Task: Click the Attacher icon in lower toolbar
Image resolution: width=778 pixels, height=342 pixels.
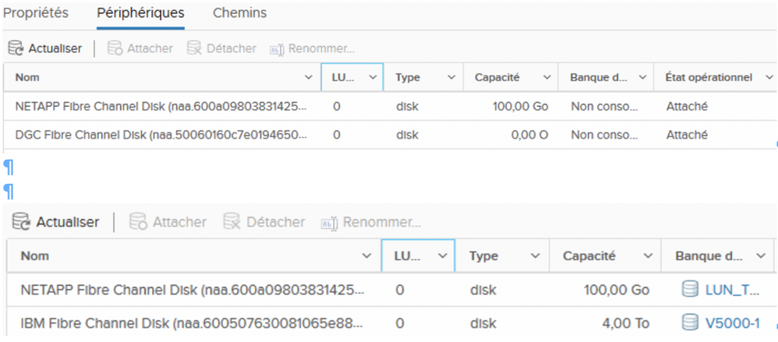Action: point(137,222)
